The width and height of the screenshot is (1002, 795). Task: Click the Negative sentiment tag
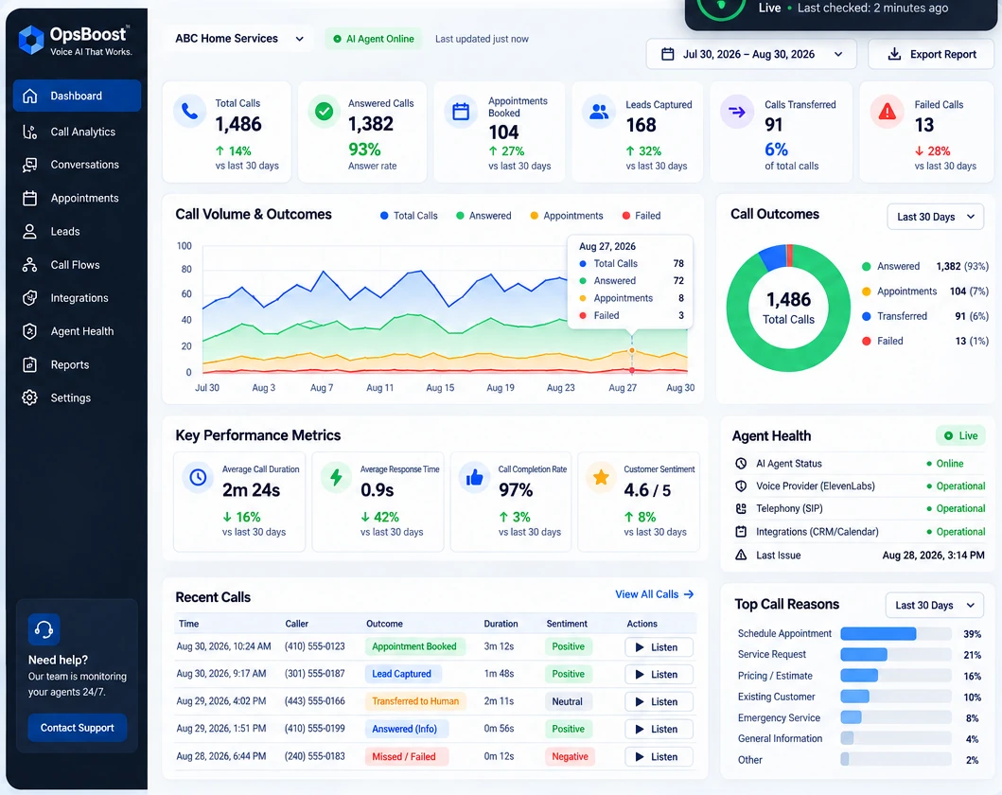[570, 756]
